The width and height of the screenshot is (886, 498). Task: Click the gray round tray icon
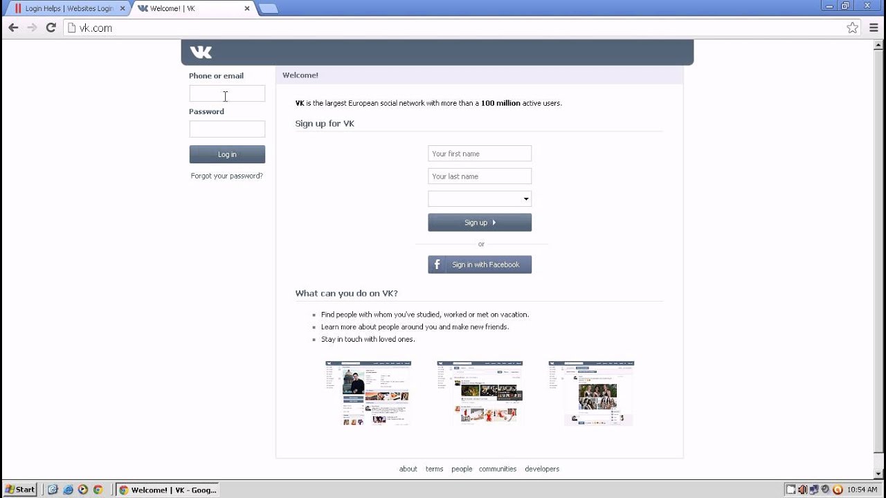[x=825, y=490]
